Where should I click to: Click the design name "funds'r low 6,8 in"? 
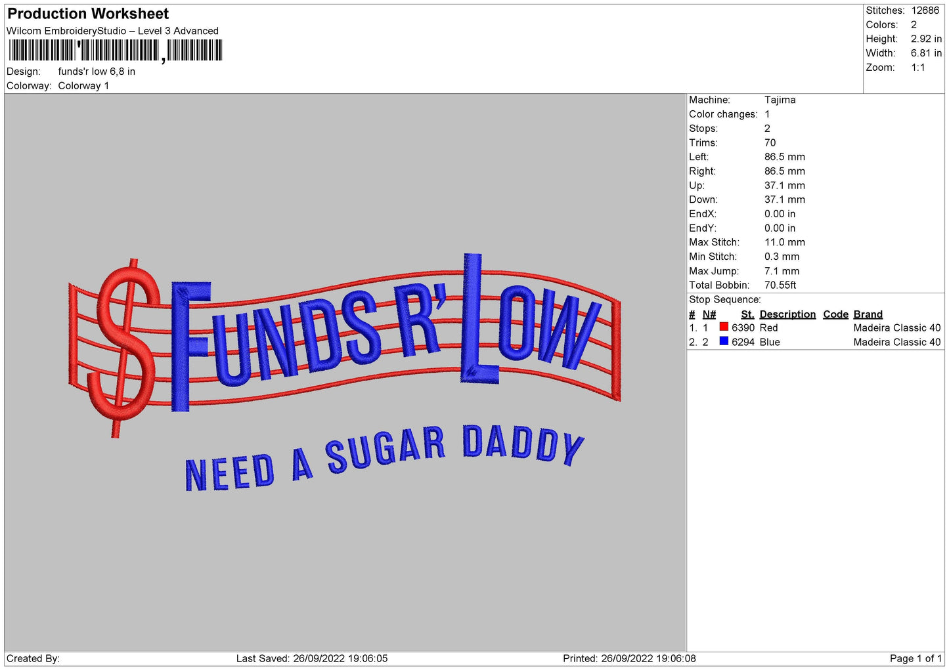(97, 72)
